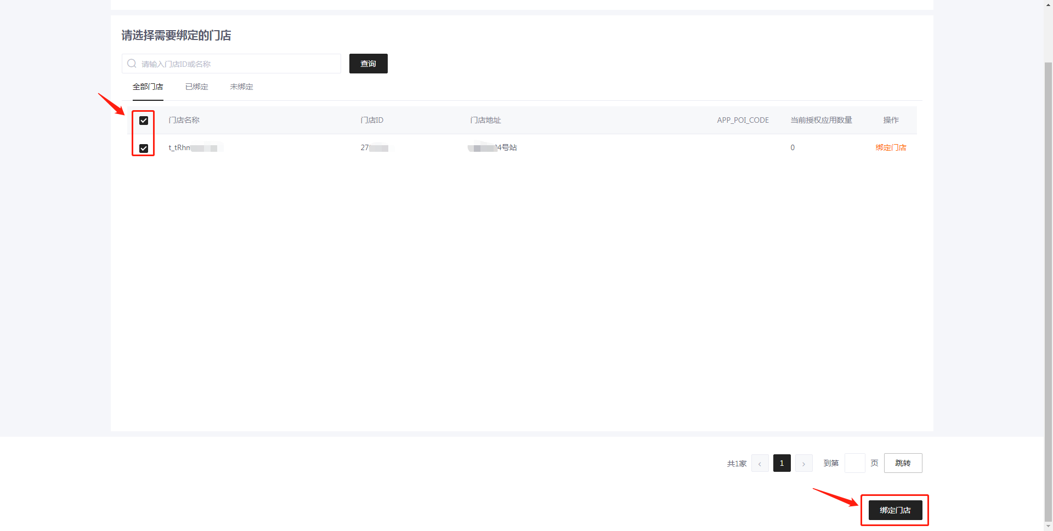Click the magnifier icon in the search box
The width and height of the screenshot is (1053, 531).
[x=132, y=64]
